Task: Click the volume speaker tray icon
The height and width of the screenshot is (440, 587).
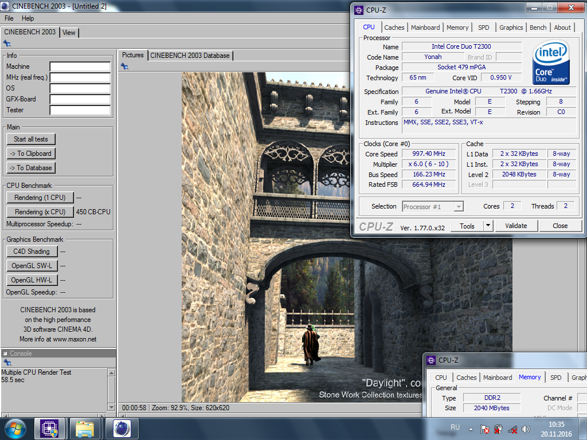Action: [x=526, y=429]
